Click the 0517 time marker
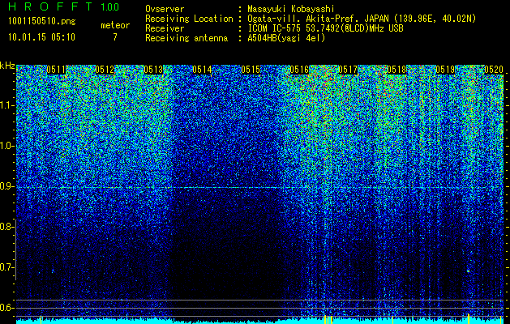510x324 pixels. pos(348,70)
